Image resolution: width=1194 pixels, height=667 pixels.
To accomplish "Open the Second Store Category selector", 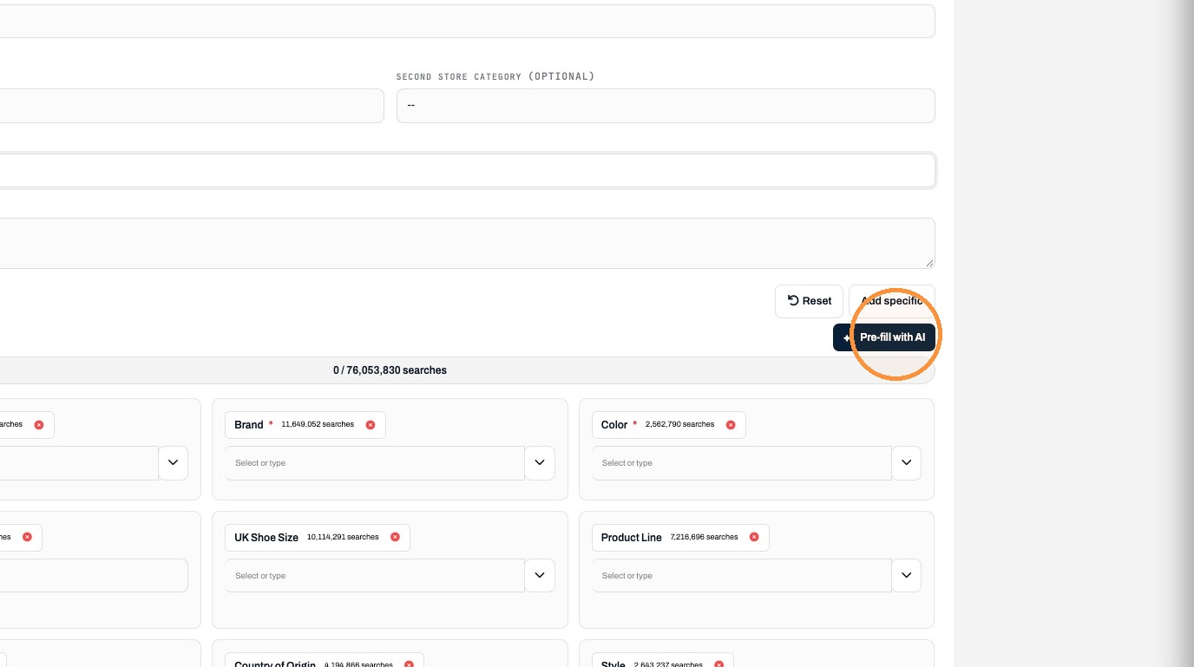I will pyautogui.click(x=666, y=106).
